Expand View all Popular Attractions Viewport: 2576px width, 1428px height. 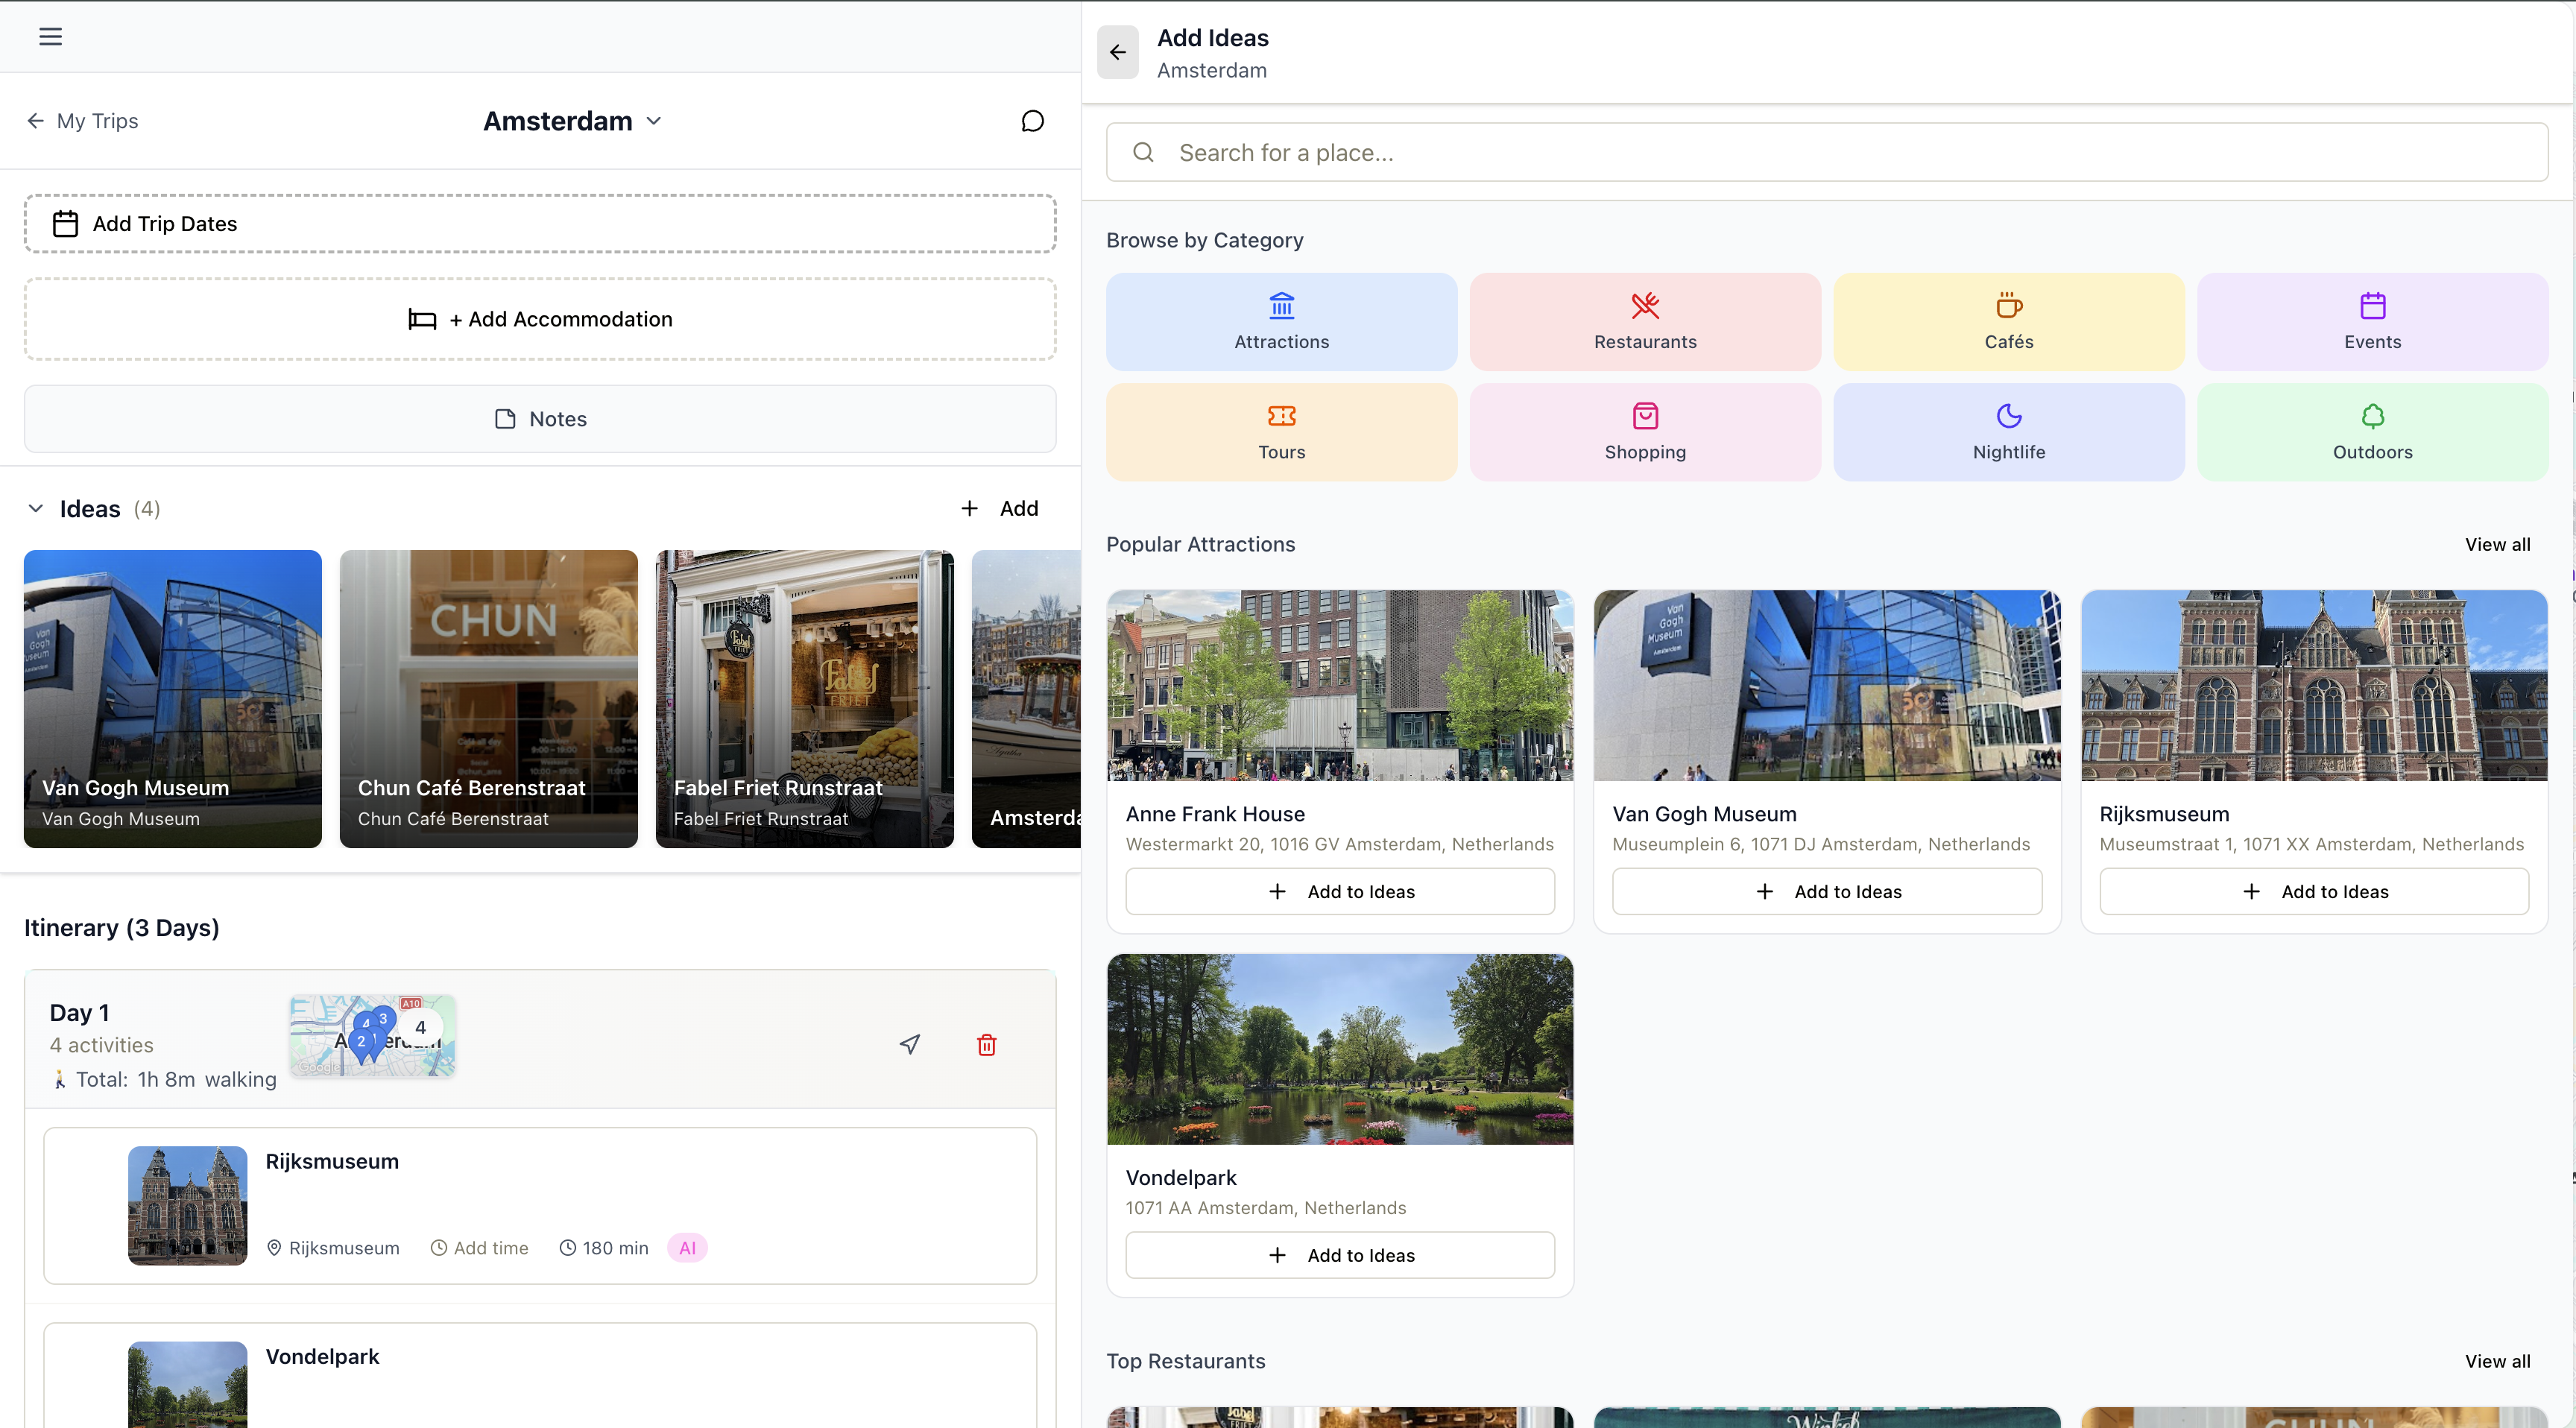2497,544
